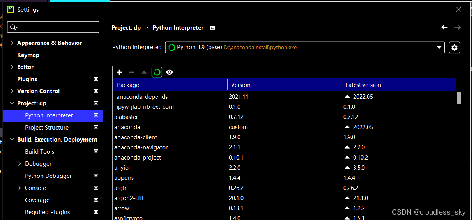Expand Appearance & Behavior section

coord(12,43)
